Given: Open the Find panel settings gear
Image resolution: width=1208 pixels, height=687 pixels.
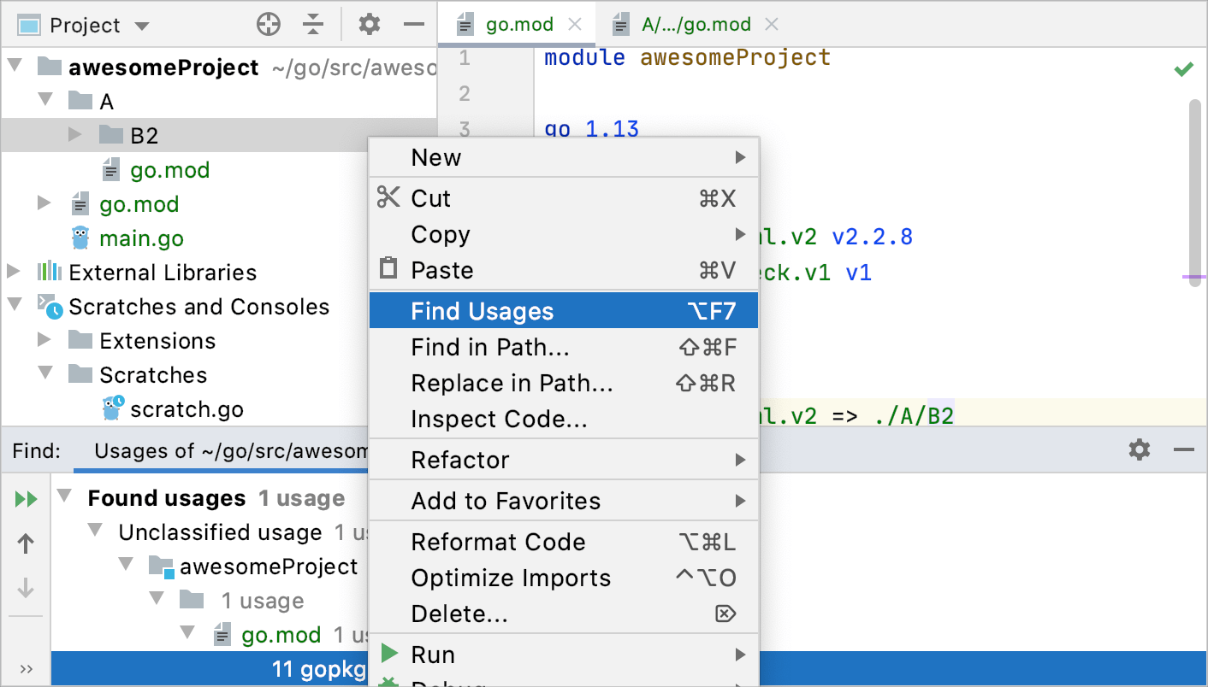Looking at the screenshot, I should 1139,449.
